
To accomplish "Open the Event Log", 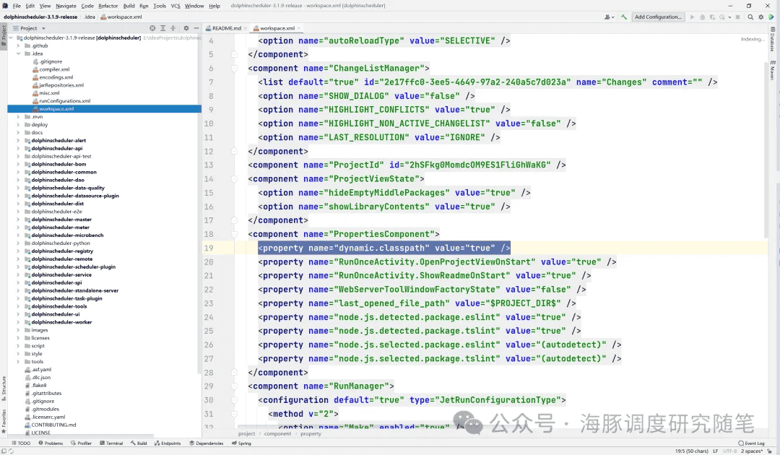I will [751, 443].
